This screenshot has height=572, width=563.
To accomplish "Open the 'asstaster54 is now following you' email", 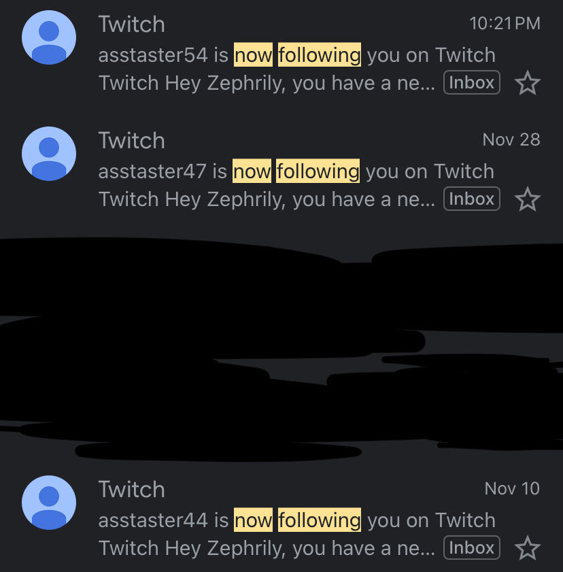I will tap(296, 55).
